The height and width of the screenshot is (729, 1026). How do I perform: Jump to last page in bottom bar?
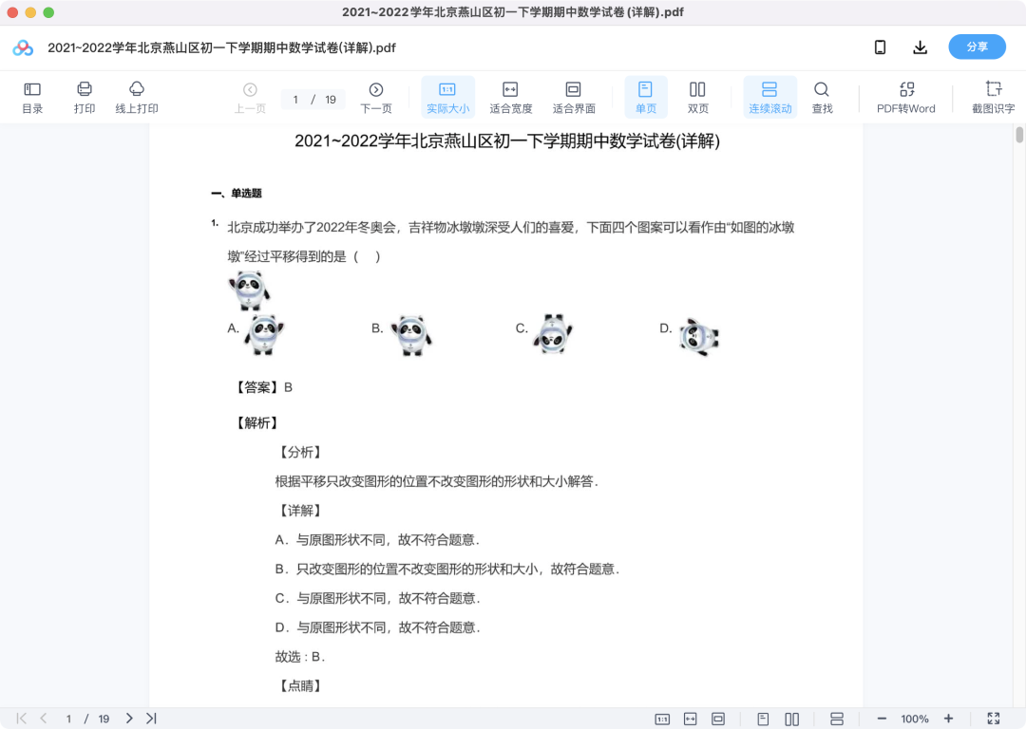(x=151, y=719)
